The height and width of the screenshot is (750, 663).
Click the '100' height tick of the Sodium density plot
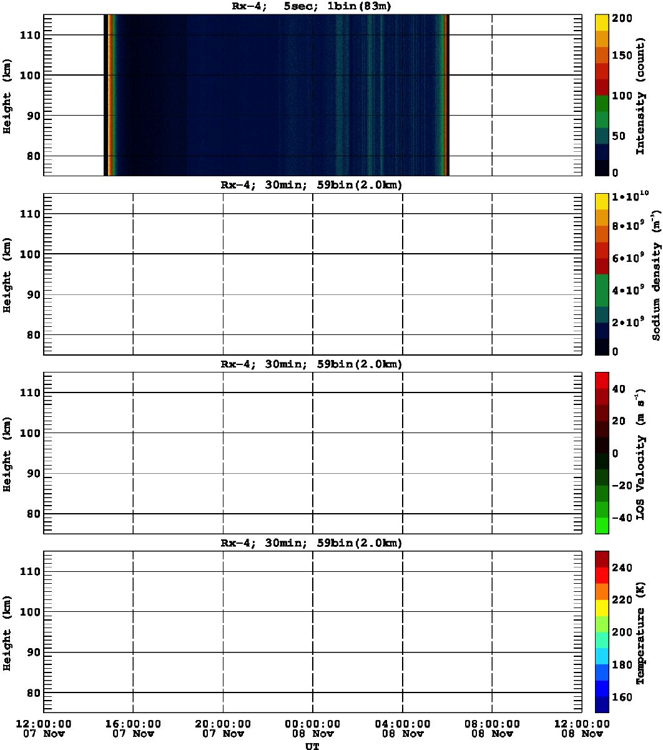[31, 254]
